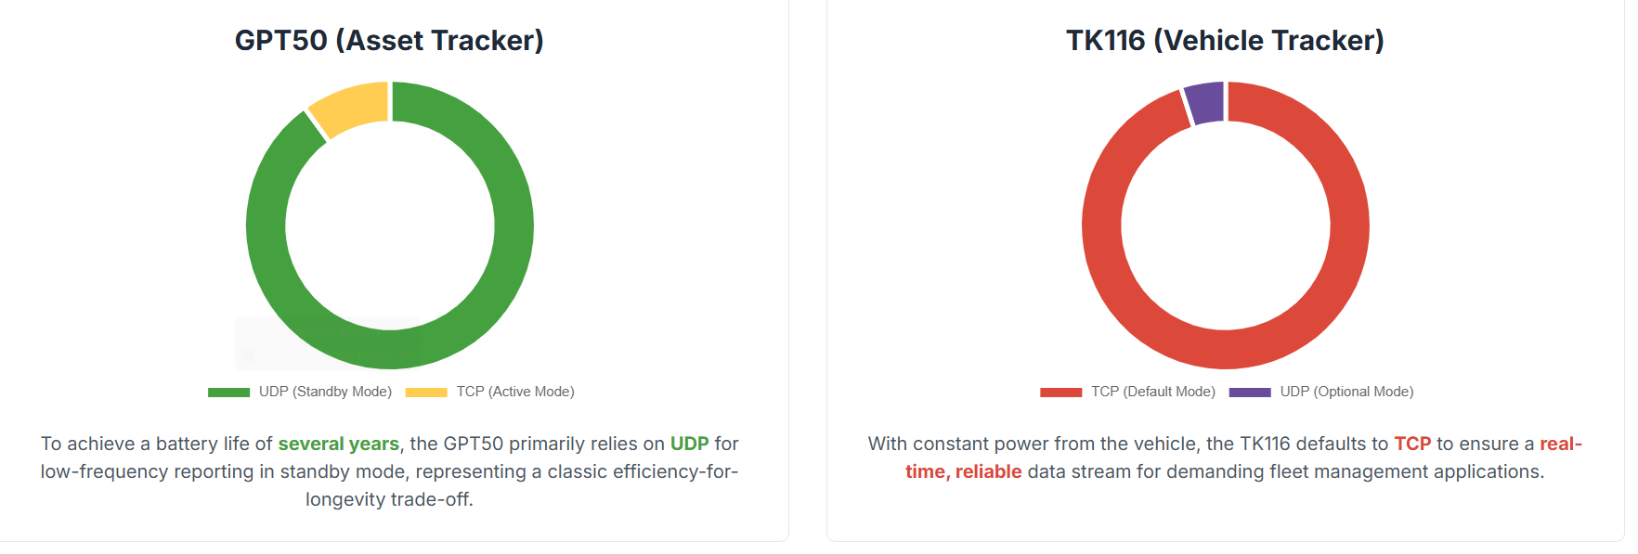
Task: Click the red legend swatch for TCP Default
Action: coord(1060,393)
